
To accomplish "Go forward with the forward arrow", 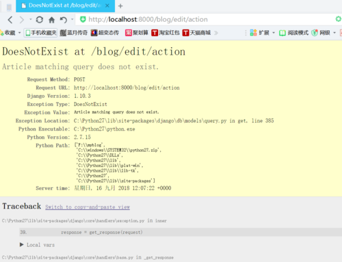I will [22, 20].
